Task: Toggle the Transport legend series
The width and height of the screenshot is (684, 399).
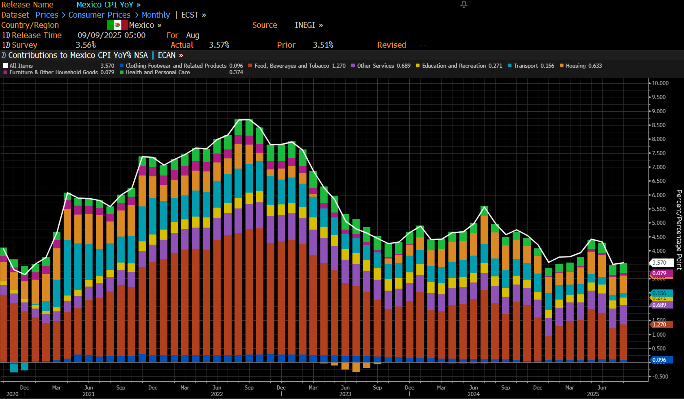Action: point(525,66)
